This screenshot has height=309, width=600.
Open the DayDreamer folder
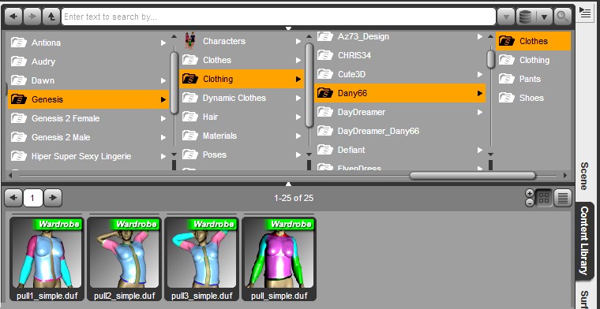click(400, 112)
